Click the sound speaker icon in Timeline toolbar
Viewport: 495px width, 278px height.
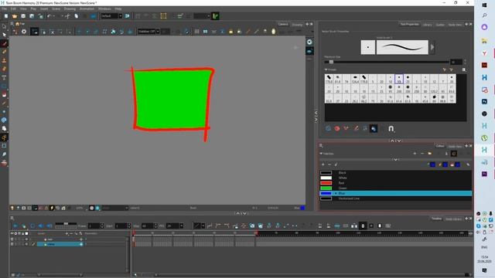click(41, 226)
